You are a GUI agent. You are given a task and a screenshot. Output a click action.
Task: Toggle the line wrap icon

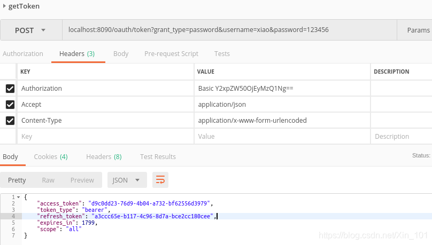160,180
